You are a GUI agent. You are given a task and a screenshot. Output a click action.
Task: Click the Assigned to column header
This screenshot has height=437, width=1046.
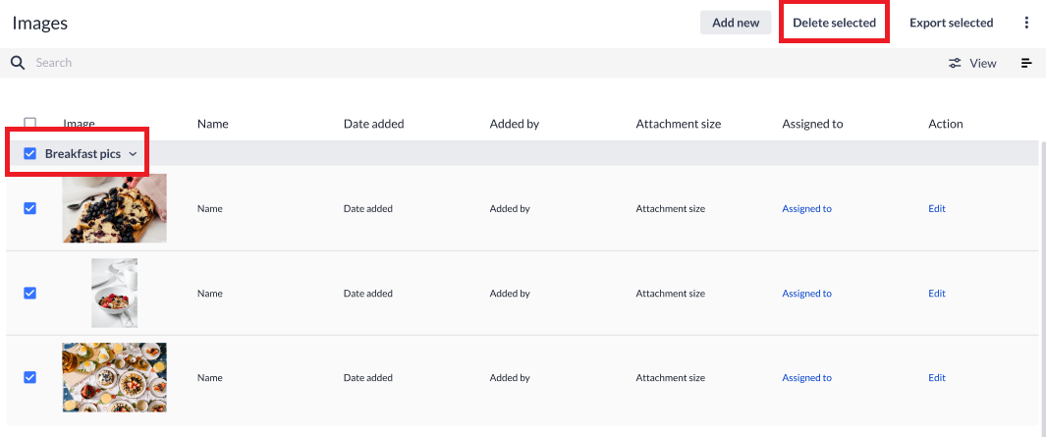[x=812, y=124]
